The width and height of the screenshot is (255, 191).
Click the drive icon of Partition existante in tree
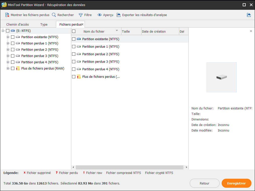pyautogui.click(x=18, y=37)
